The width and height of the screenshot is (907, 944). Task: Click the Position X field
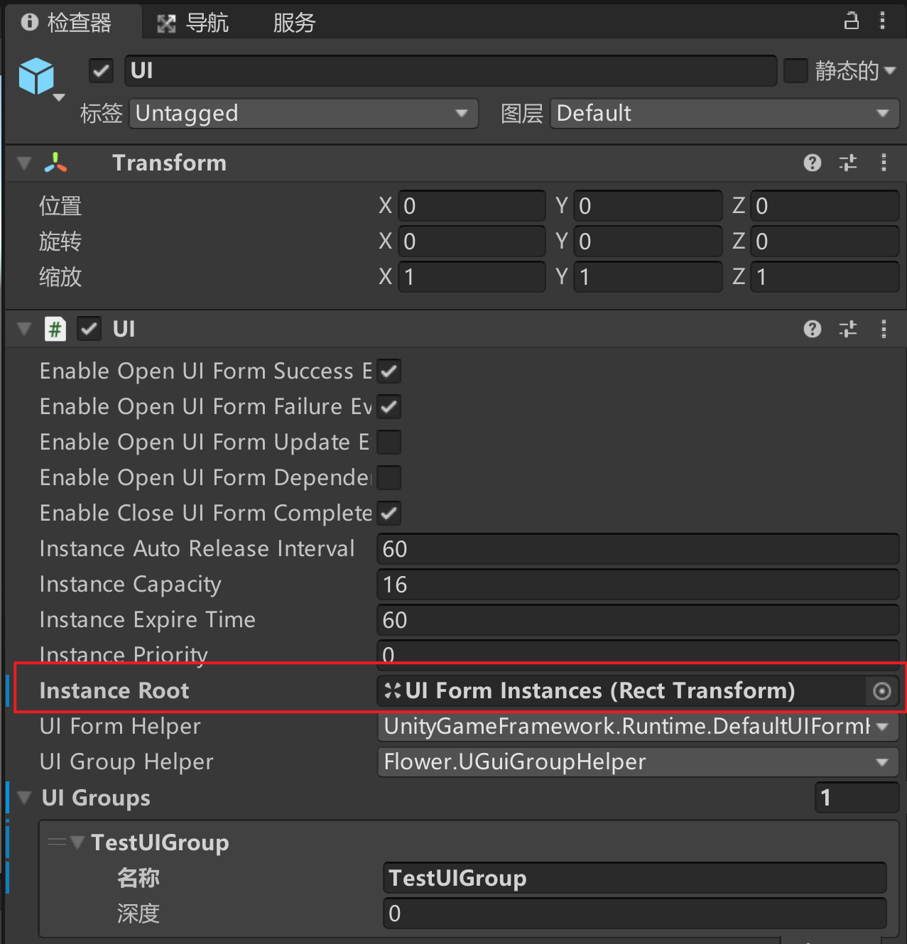point(472,206)
